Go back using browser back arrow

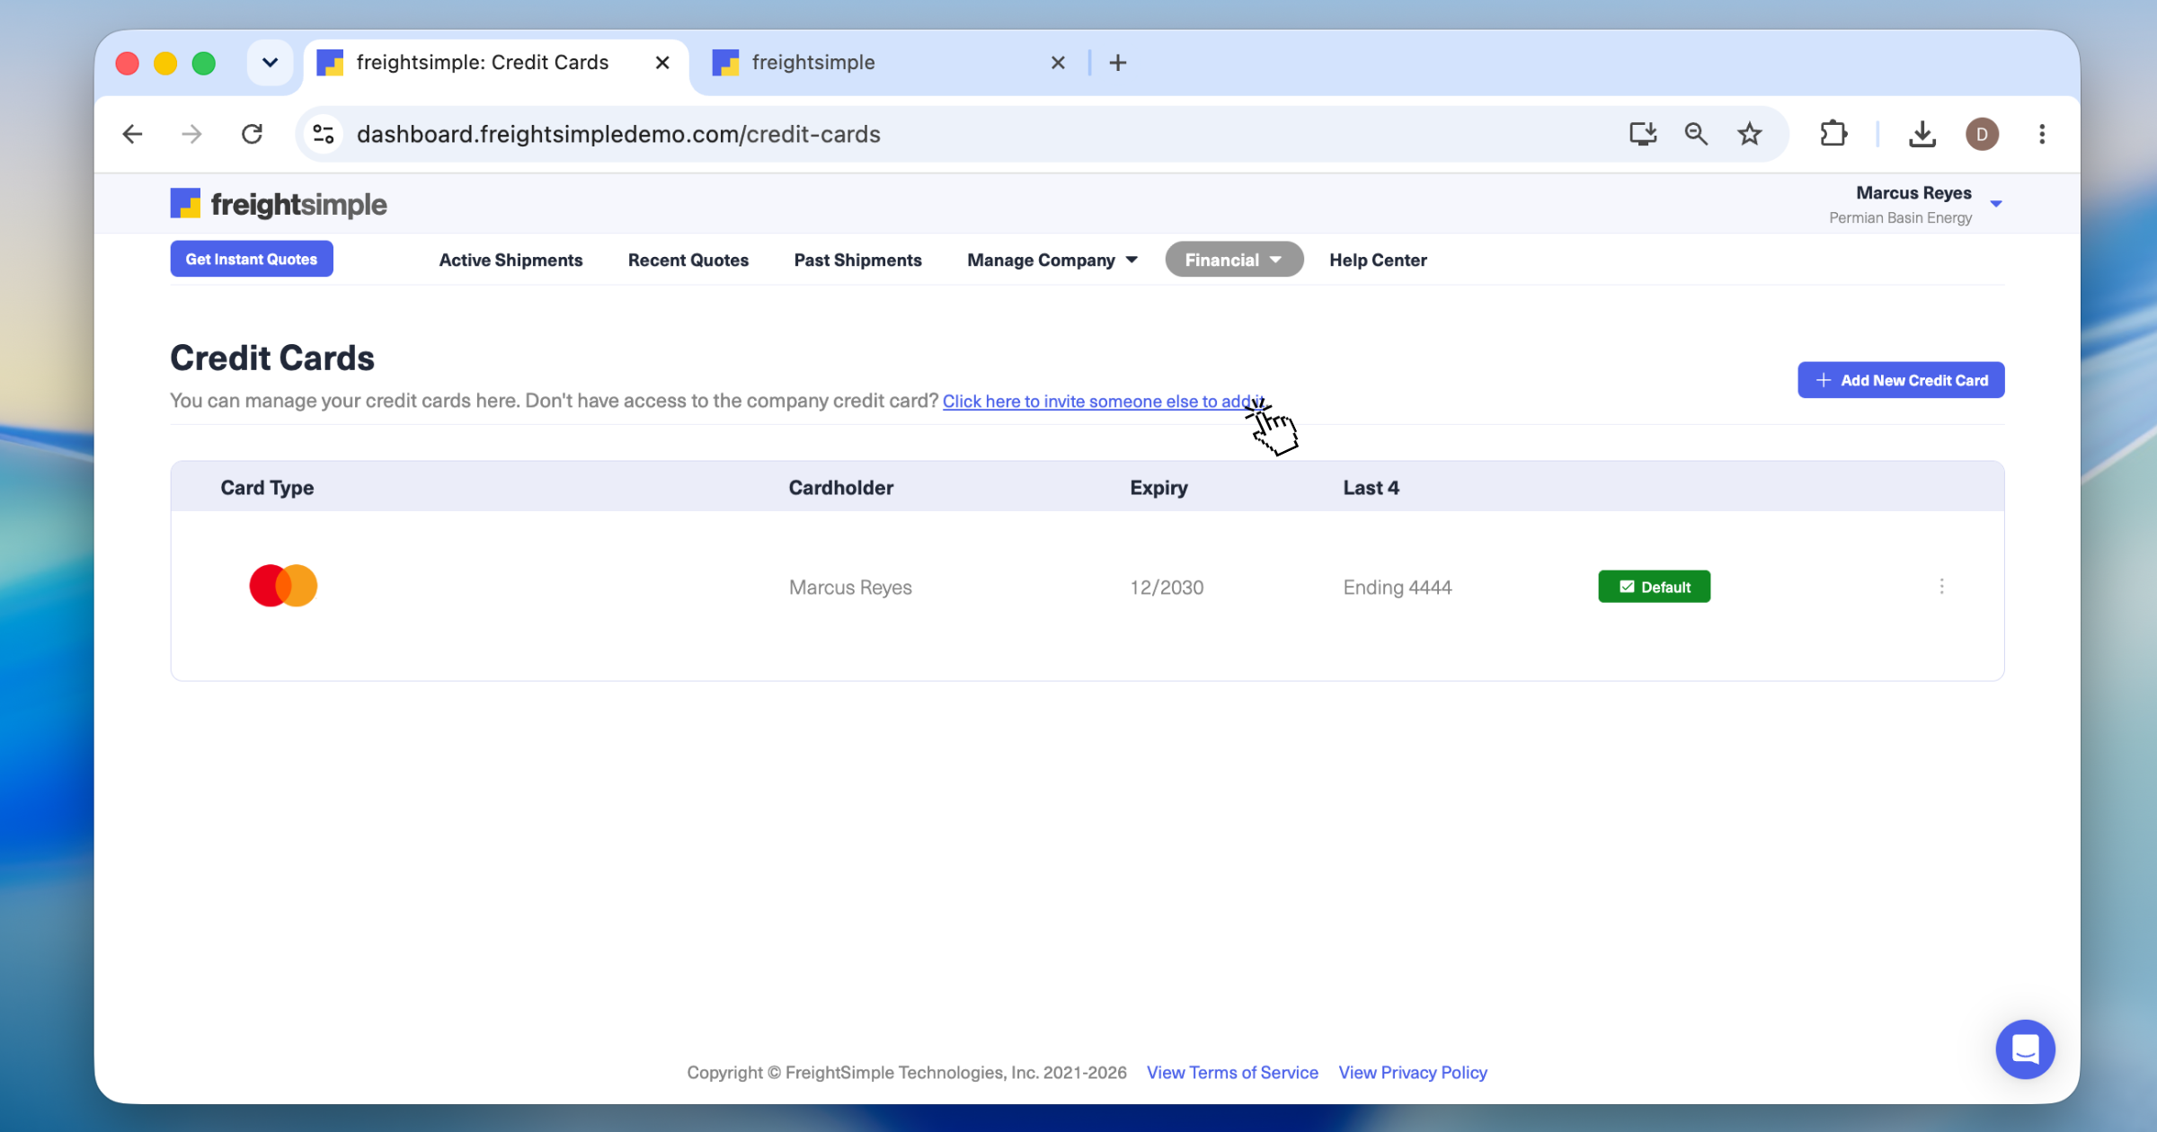coord(132,135)
